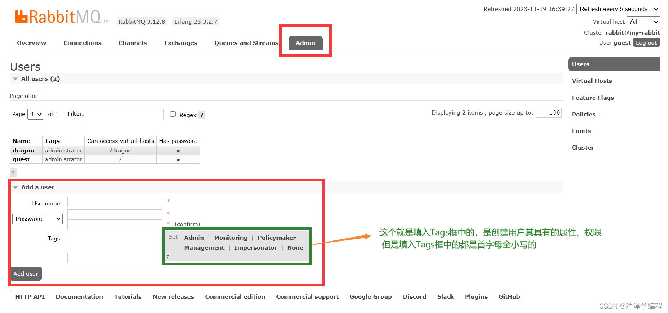Select the Queues and Streams tab
This screenshot has width=668, height=313.
[x=246, y=43]
